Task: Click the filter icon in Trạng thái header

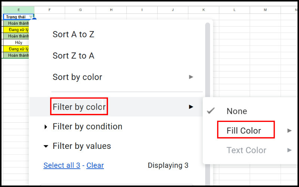Action: click(x=31, y=17)
